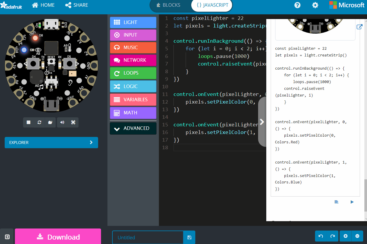
Task: Expand the ADVANCED category
Action: click(x=133, y=128)
